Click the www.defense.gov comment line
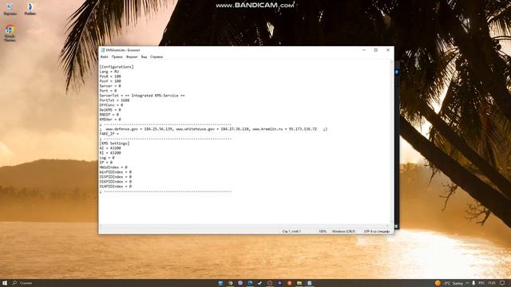511x287 pixels. 213,129
